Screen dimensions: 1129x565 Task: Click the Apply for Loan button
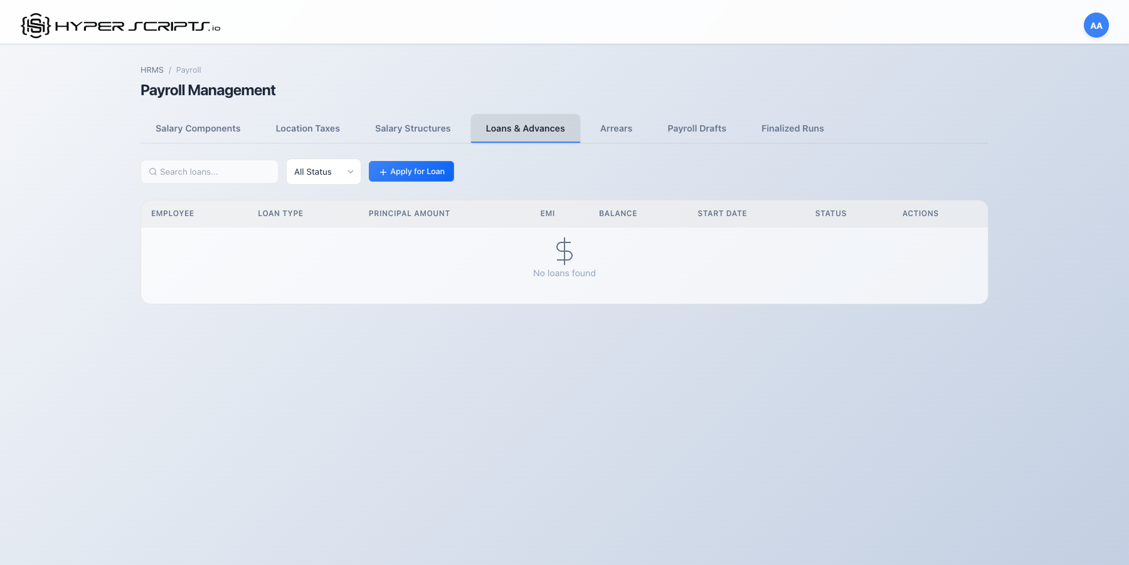411,171
